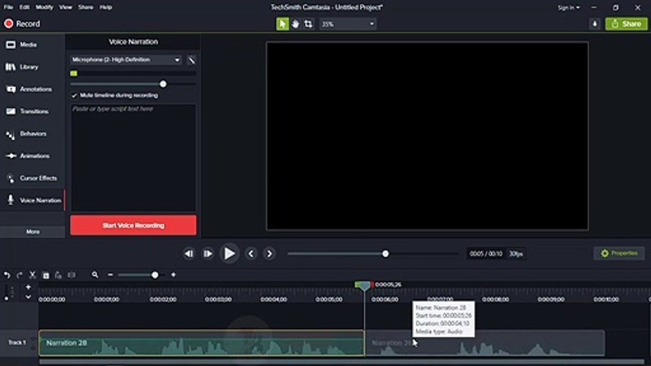Screen dimensions: 651x366
Task: Add a new track
Action: [x=28, y=287]
